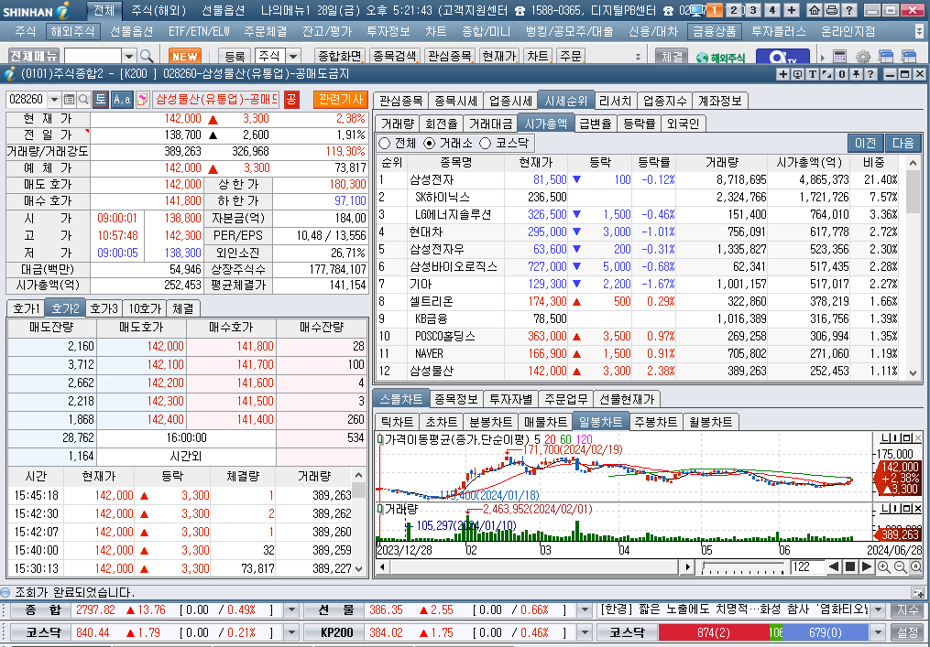The image size is (930, 647).
Task: Click the printer icon in the title bar
Action: [x=832, y=10]
